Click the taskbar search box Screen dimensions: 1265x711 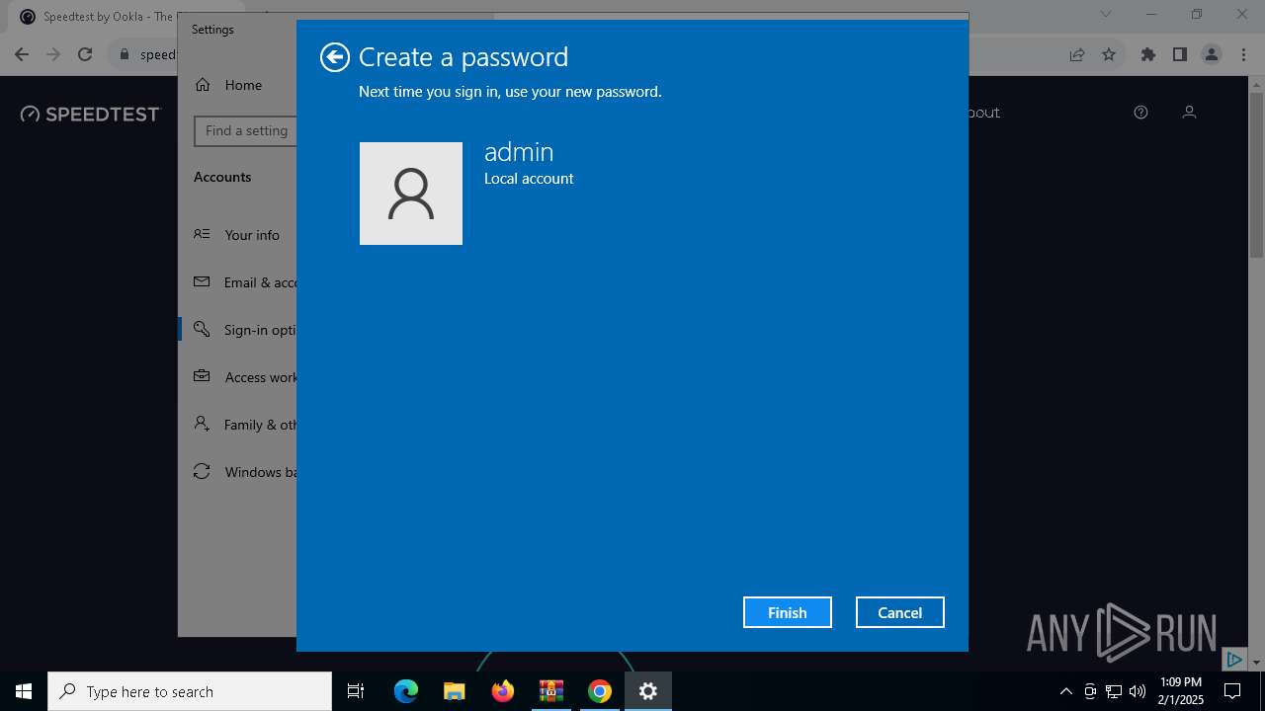click(x=190, y=691)
